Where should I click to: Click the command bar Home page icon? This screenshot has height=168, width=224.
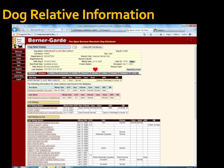144,34
